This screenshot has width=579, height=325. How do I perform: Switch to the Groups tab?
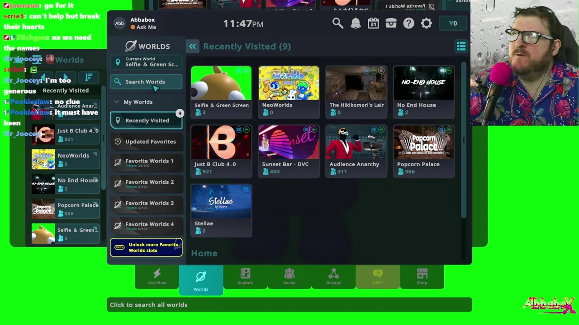pyautogui.click(x=333, y=277)
